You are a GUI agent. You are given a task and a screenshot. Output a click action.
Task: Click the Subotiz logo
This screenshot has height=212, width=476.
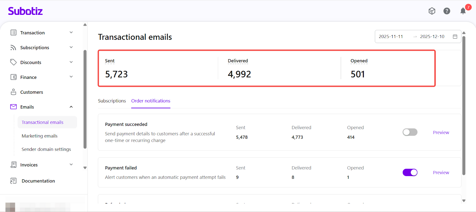(25, 11)
